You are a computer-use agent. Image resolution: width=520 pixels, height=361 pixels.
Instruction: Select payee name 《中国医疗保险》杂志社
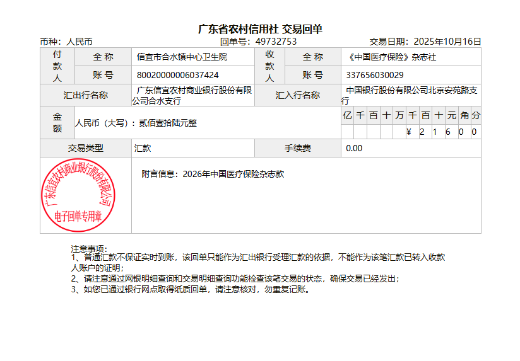[x=392, y=57]
